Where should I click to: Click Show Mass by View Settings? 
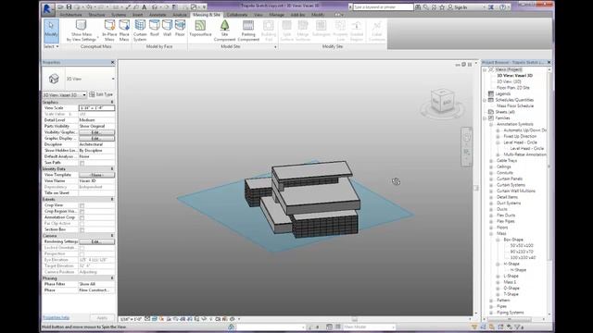point(81,31)
